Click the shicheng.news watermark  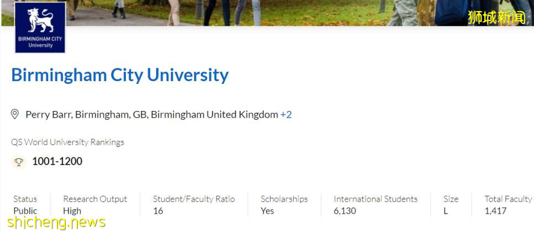click(56, 222)
